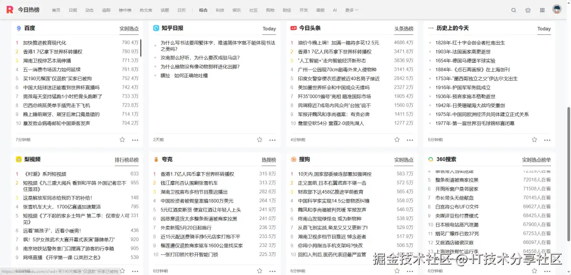Open 钱江摩托确认围剿张雪机车 in 夸克

click(x=189, y=183)
